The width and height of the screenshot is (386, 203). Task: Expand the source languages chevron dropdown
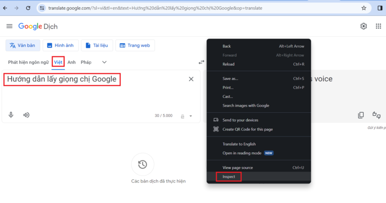click(x=104, y=62)
